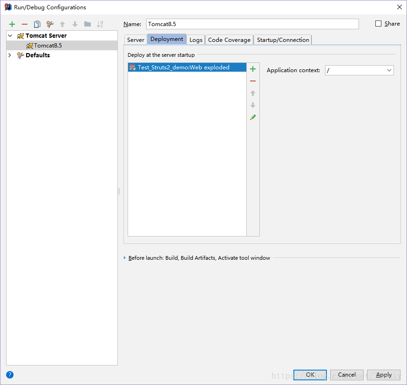Image resolution: width=407 pixels, height=385 pixels.
Task: Move configuration down in left toolbar
Action: tap(75, 24)
